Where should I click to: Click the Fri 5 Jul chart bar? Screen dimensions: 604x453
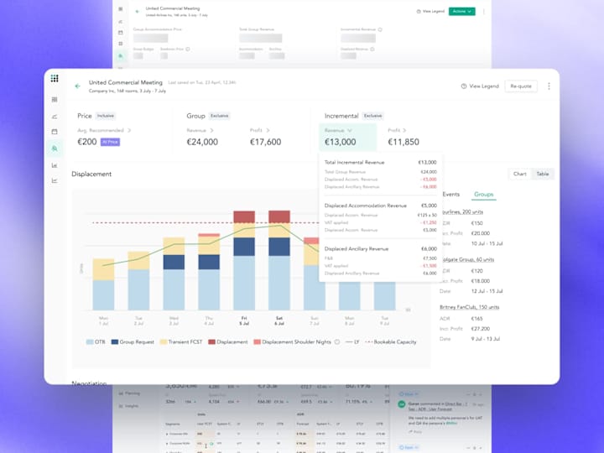tap(244, 260)
